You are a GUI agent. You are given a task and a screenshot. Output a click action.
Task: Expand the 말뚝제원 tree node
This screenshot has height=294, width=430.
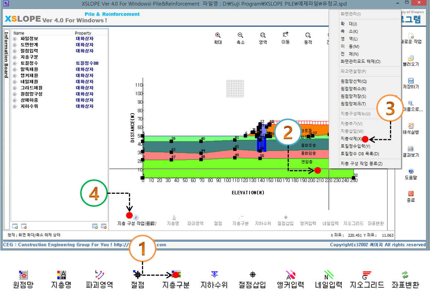[x=15, y=70]
